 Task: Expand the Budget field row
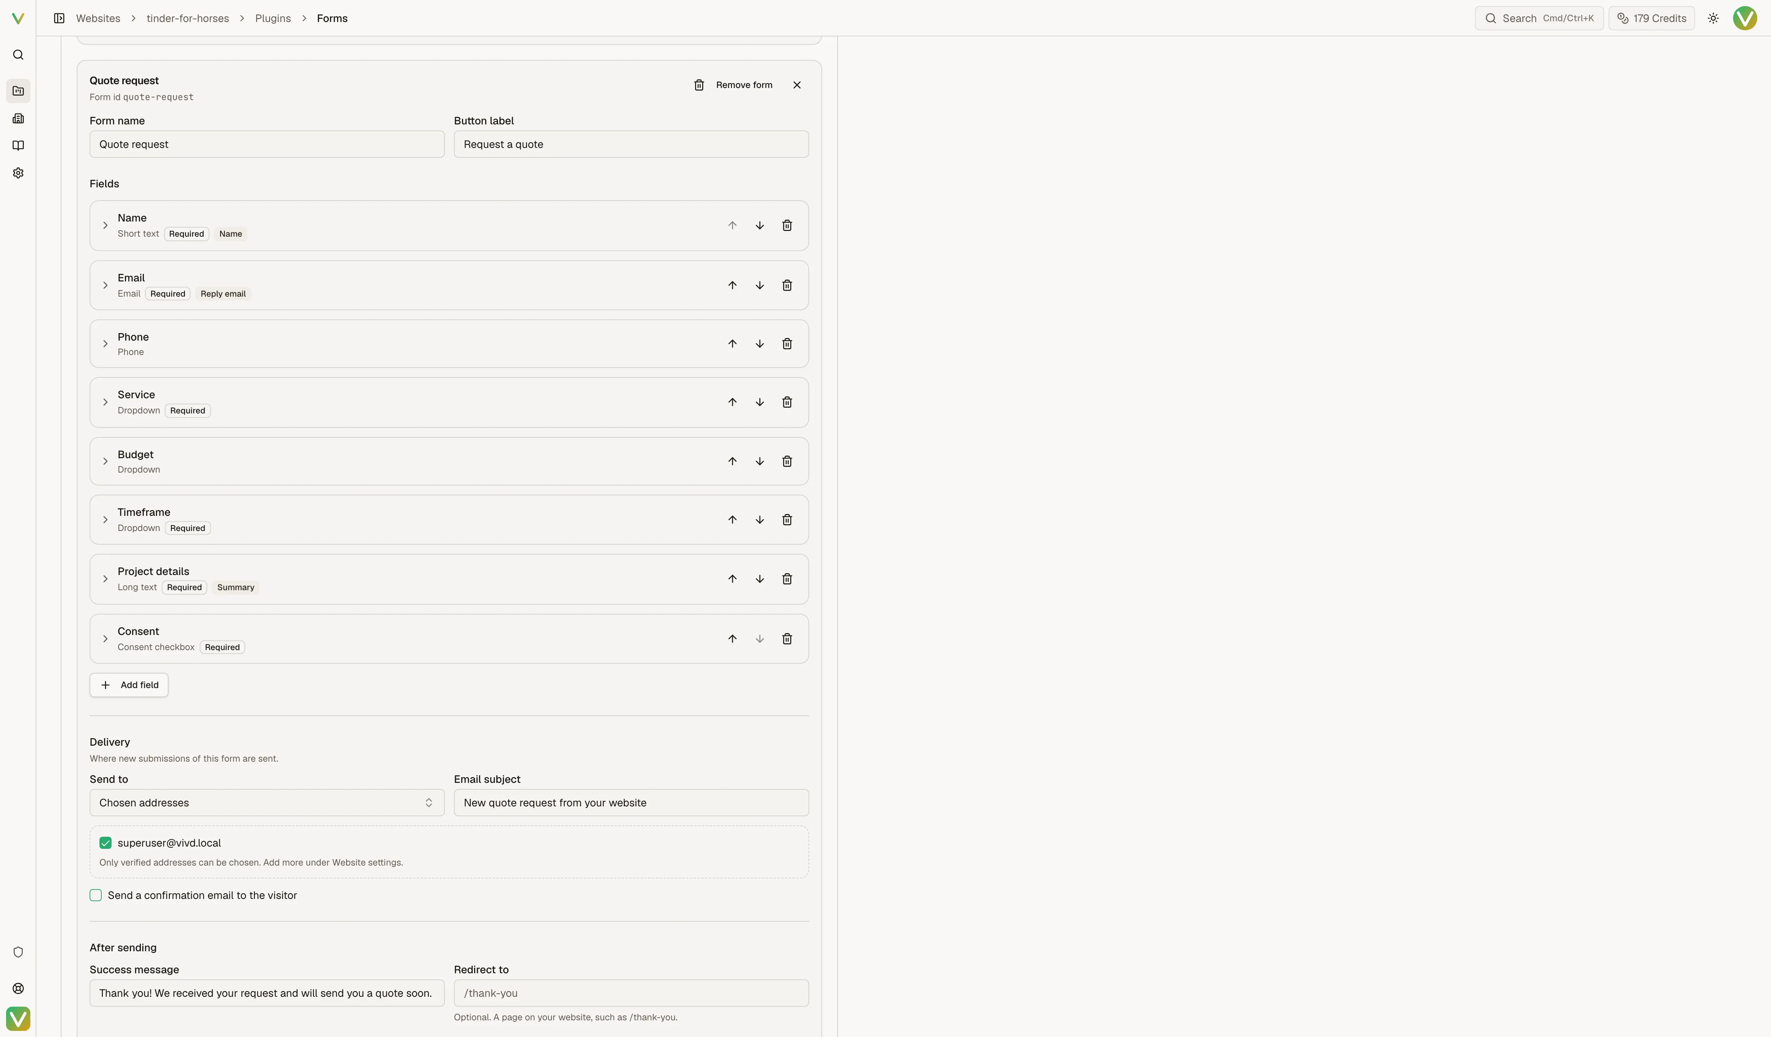106,461
